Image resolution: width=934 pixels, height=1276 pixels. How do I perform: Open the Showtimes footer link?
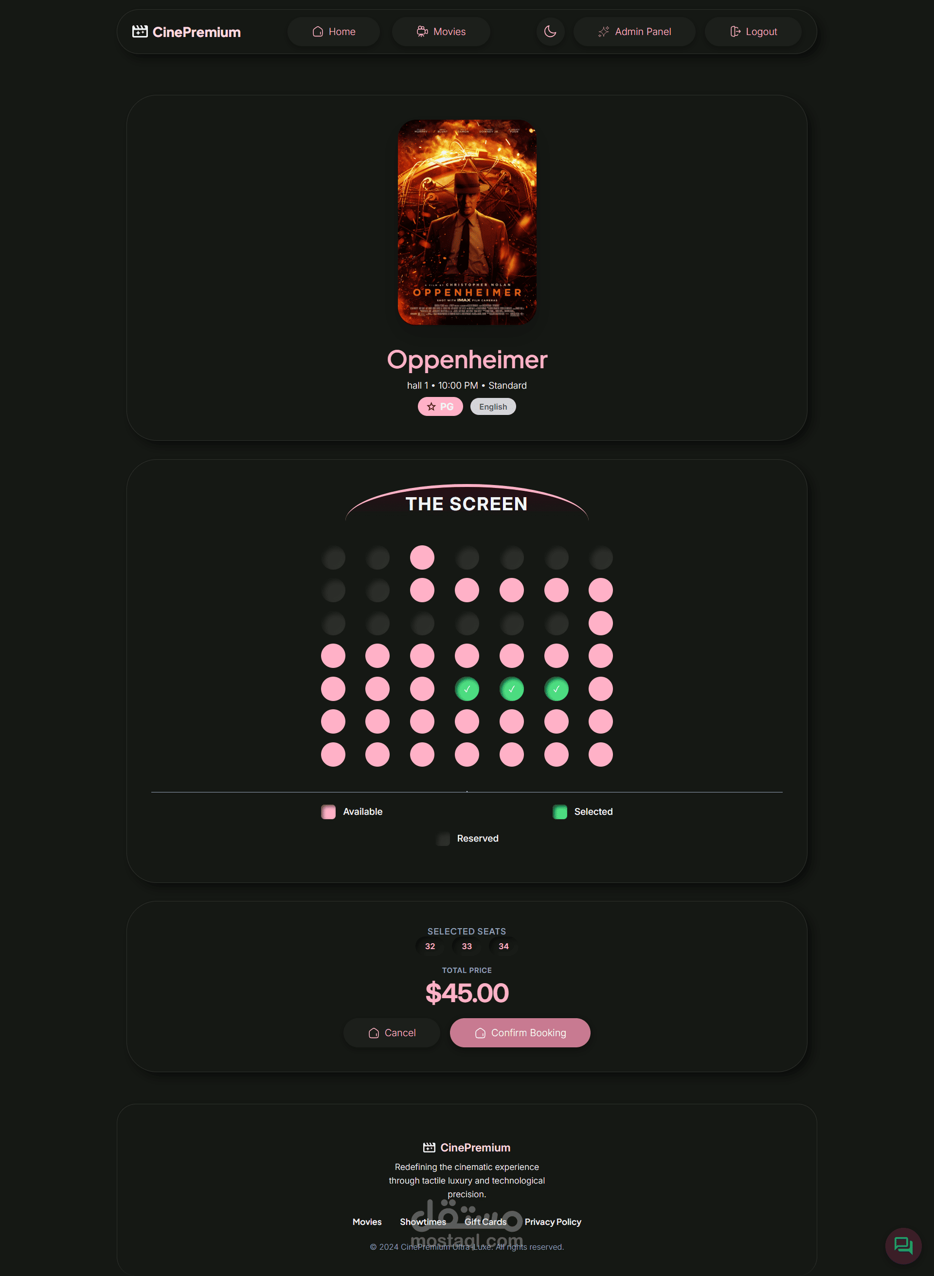click(423, 1221)
